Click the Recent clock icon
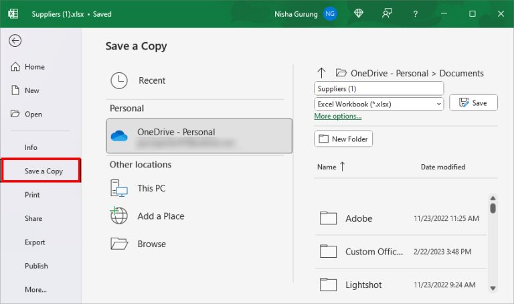Viewport: 514px width, 304px height. [119, 80]
